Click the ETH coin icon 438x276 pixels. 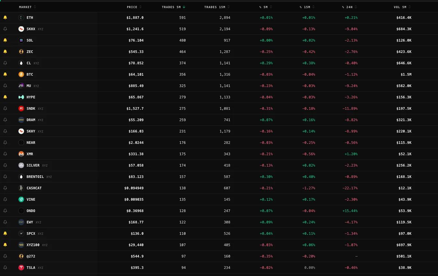click(x=21, y=18)
